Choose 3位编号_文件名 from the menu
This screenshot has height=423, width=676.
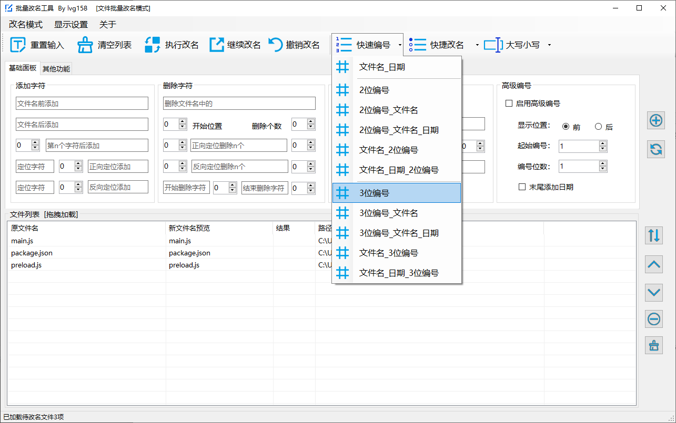tap(388, 213)
